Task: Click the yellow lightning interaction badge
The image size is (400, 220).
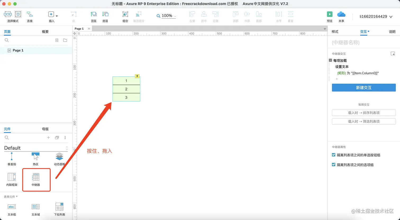Action: (x=137, y=76)
